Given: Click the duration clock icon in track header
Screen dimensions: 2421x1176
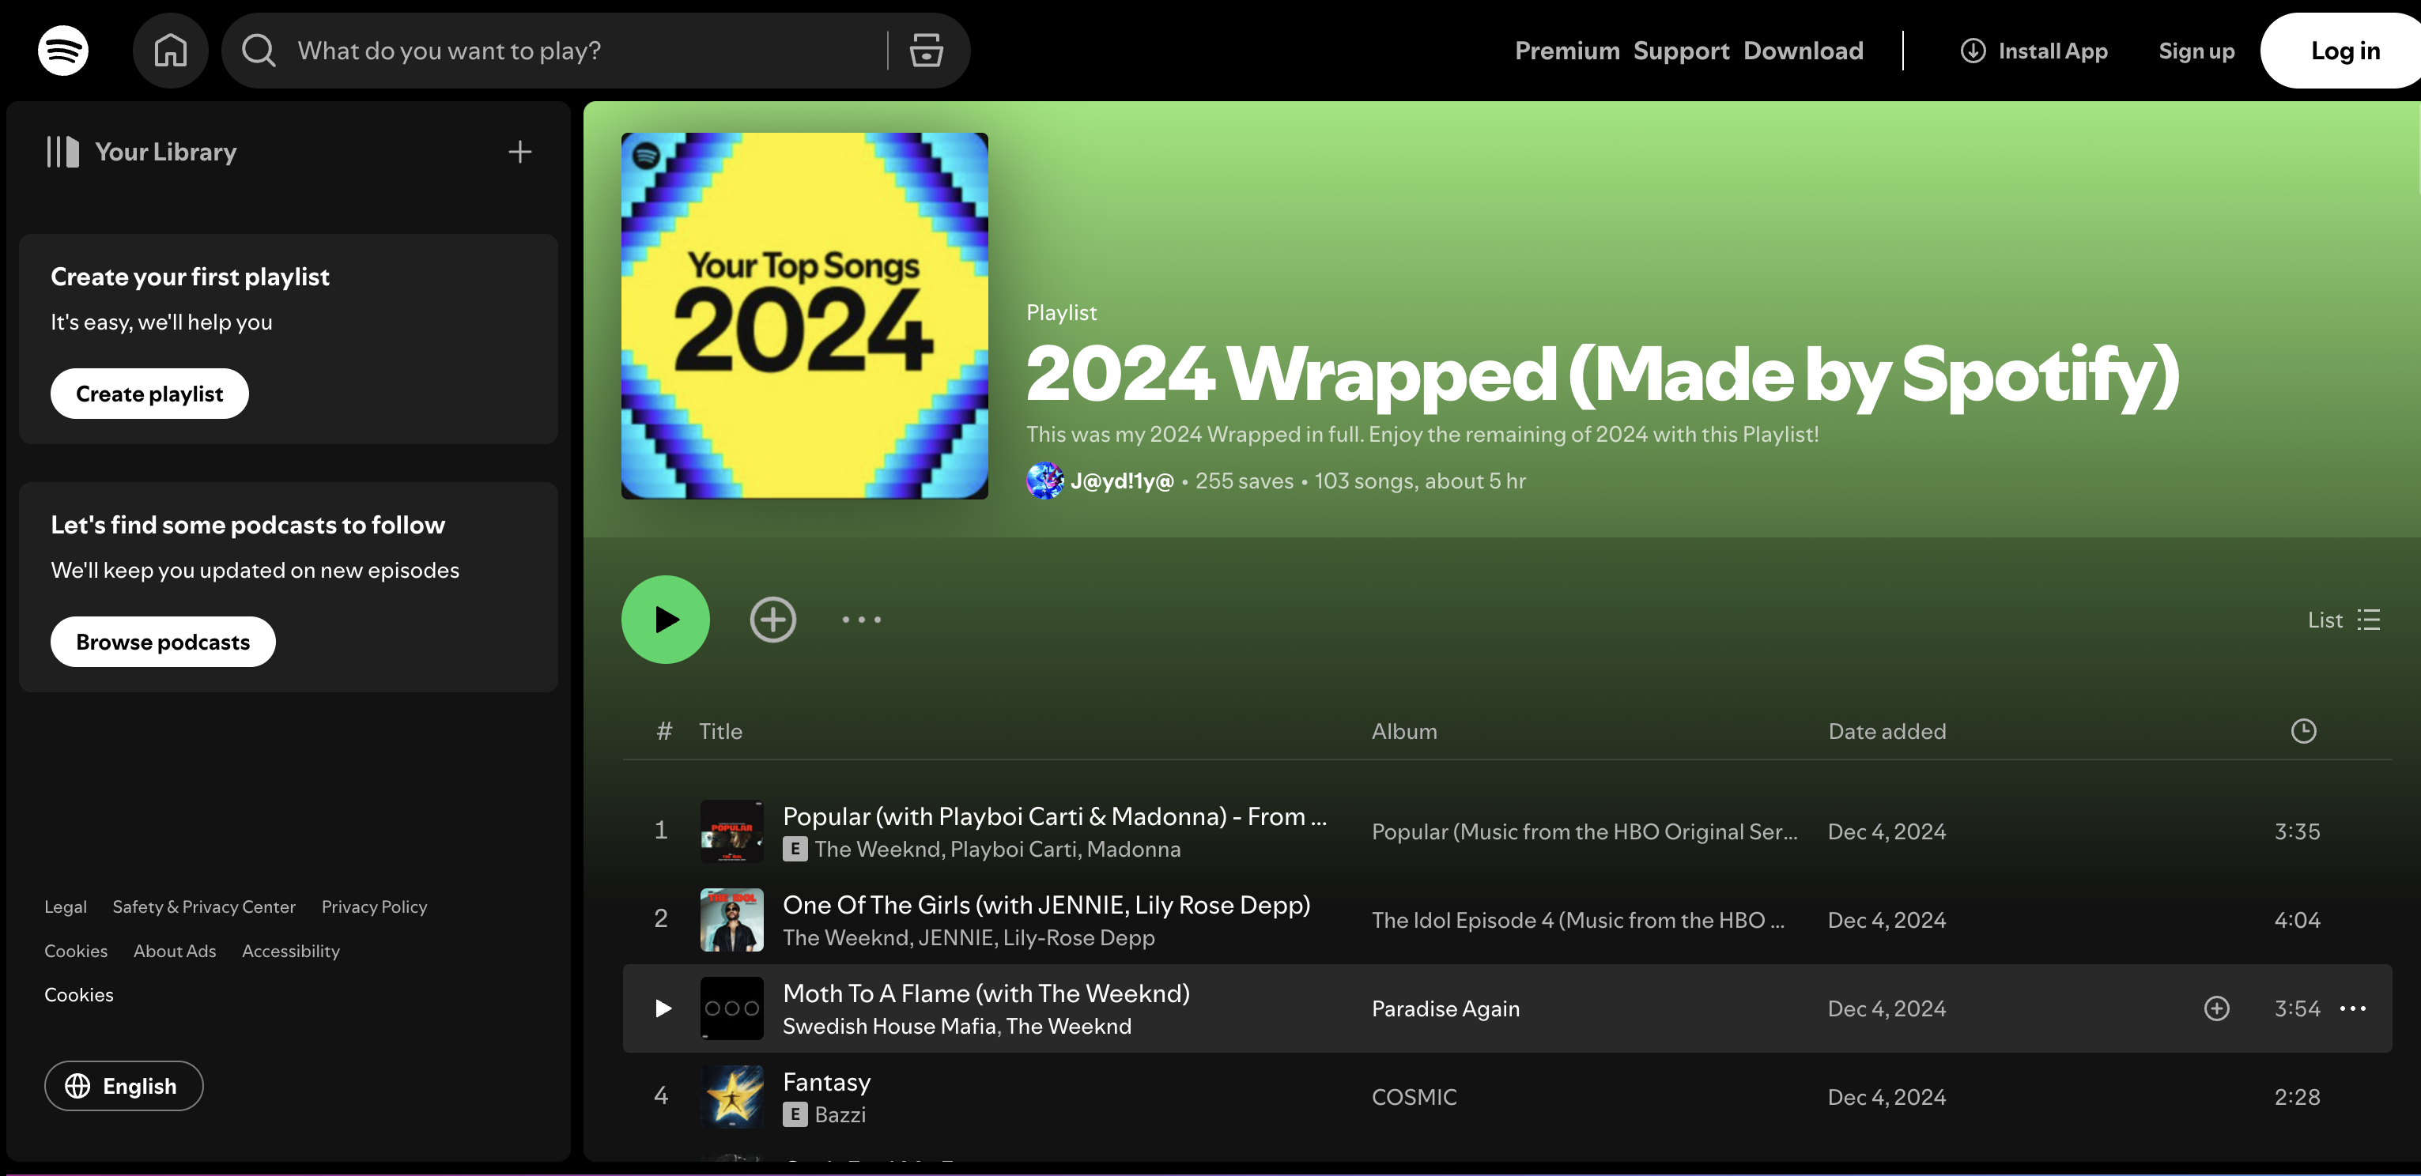Looking at the screenshot, I should click(x=2302, y=731).
